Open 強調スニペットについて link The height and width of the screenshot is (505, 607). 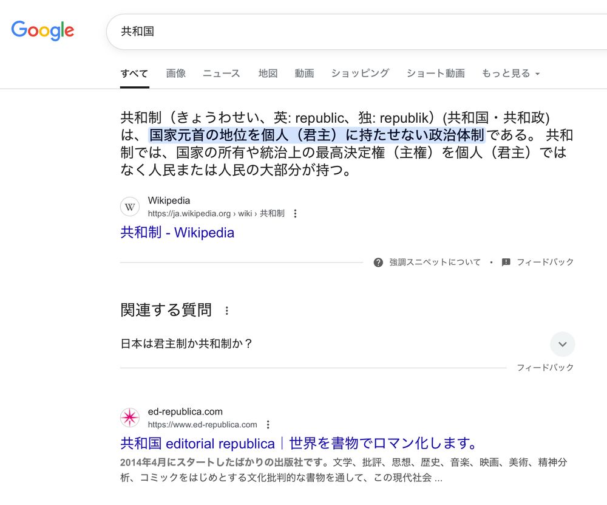tap(435, 263)
